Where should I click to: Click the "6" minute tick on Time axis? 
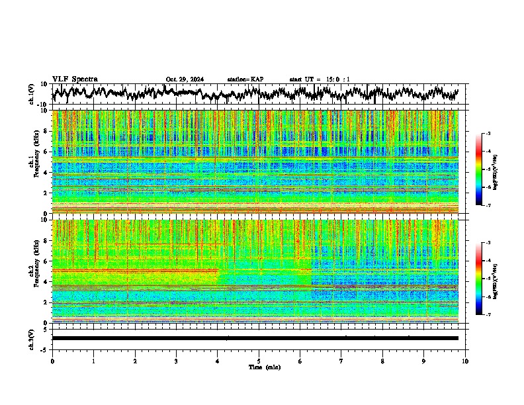pyautogui.click(x=300, y=361)
